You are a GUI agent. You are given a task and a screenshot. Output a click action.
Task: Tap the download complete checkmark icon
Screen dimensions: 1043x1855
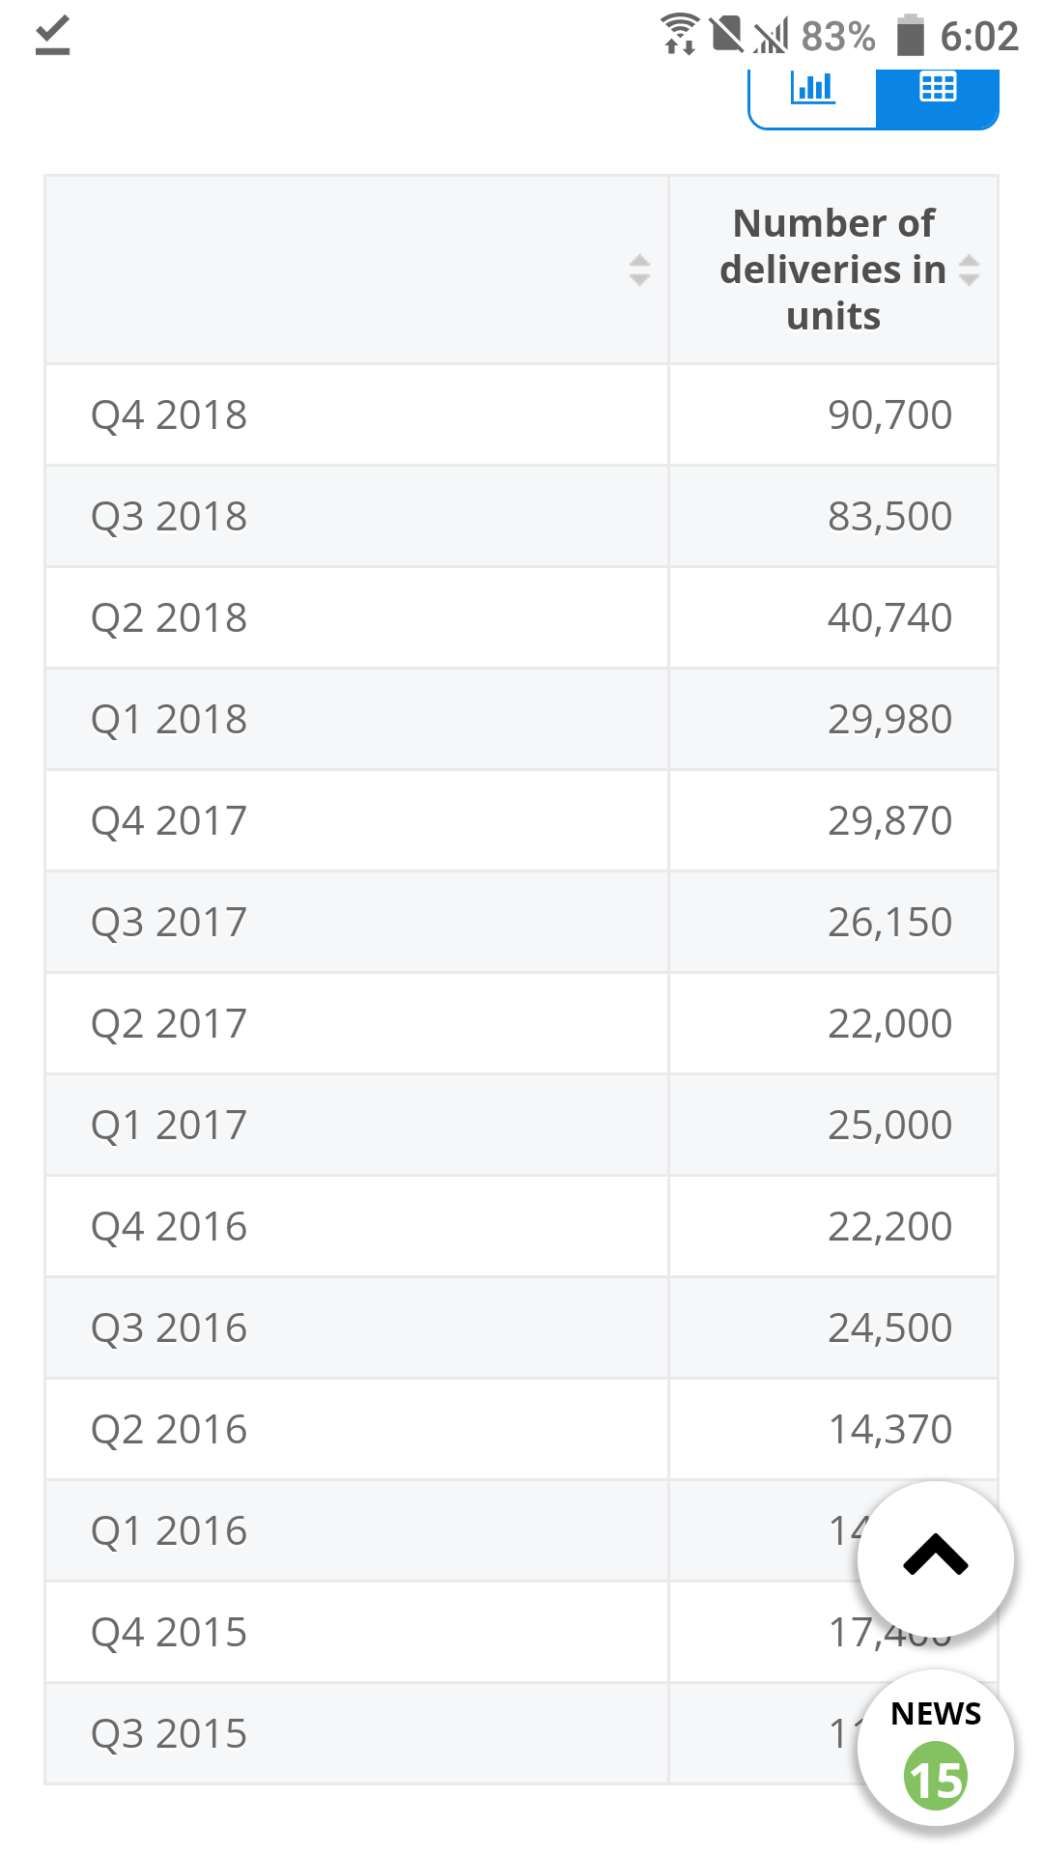[52, 36]
